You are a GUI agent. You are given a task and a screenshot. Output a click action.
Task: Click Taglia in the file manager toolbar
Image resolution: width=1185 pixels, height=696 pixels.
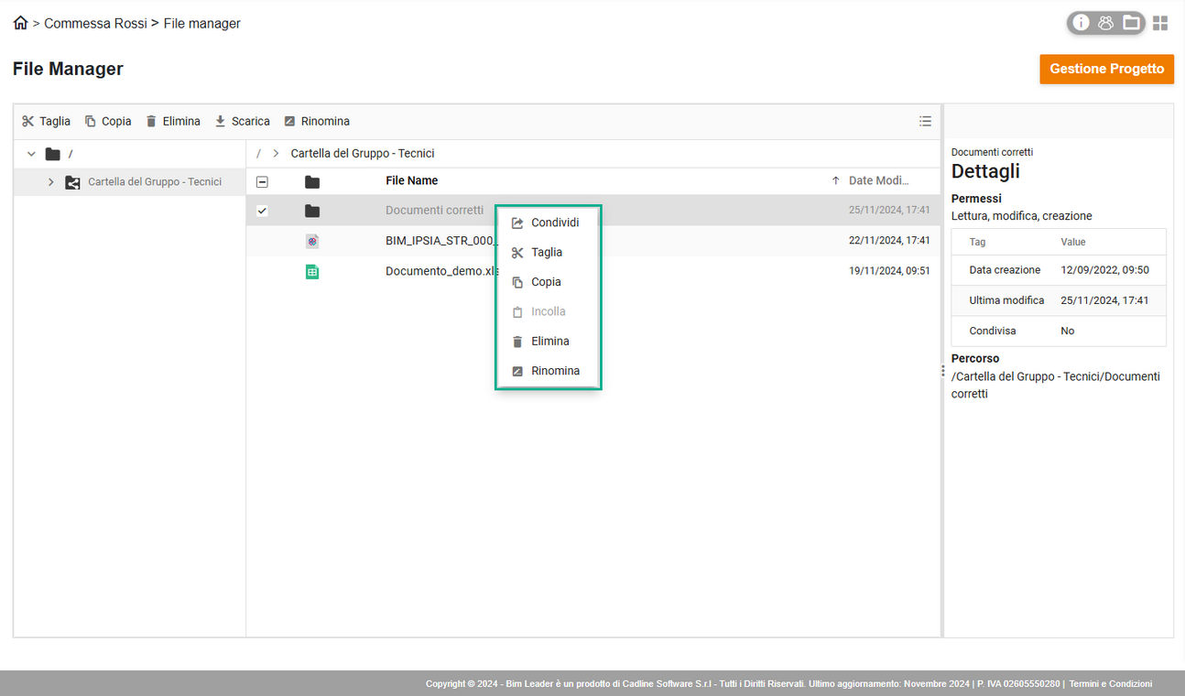tap(47, 121)
